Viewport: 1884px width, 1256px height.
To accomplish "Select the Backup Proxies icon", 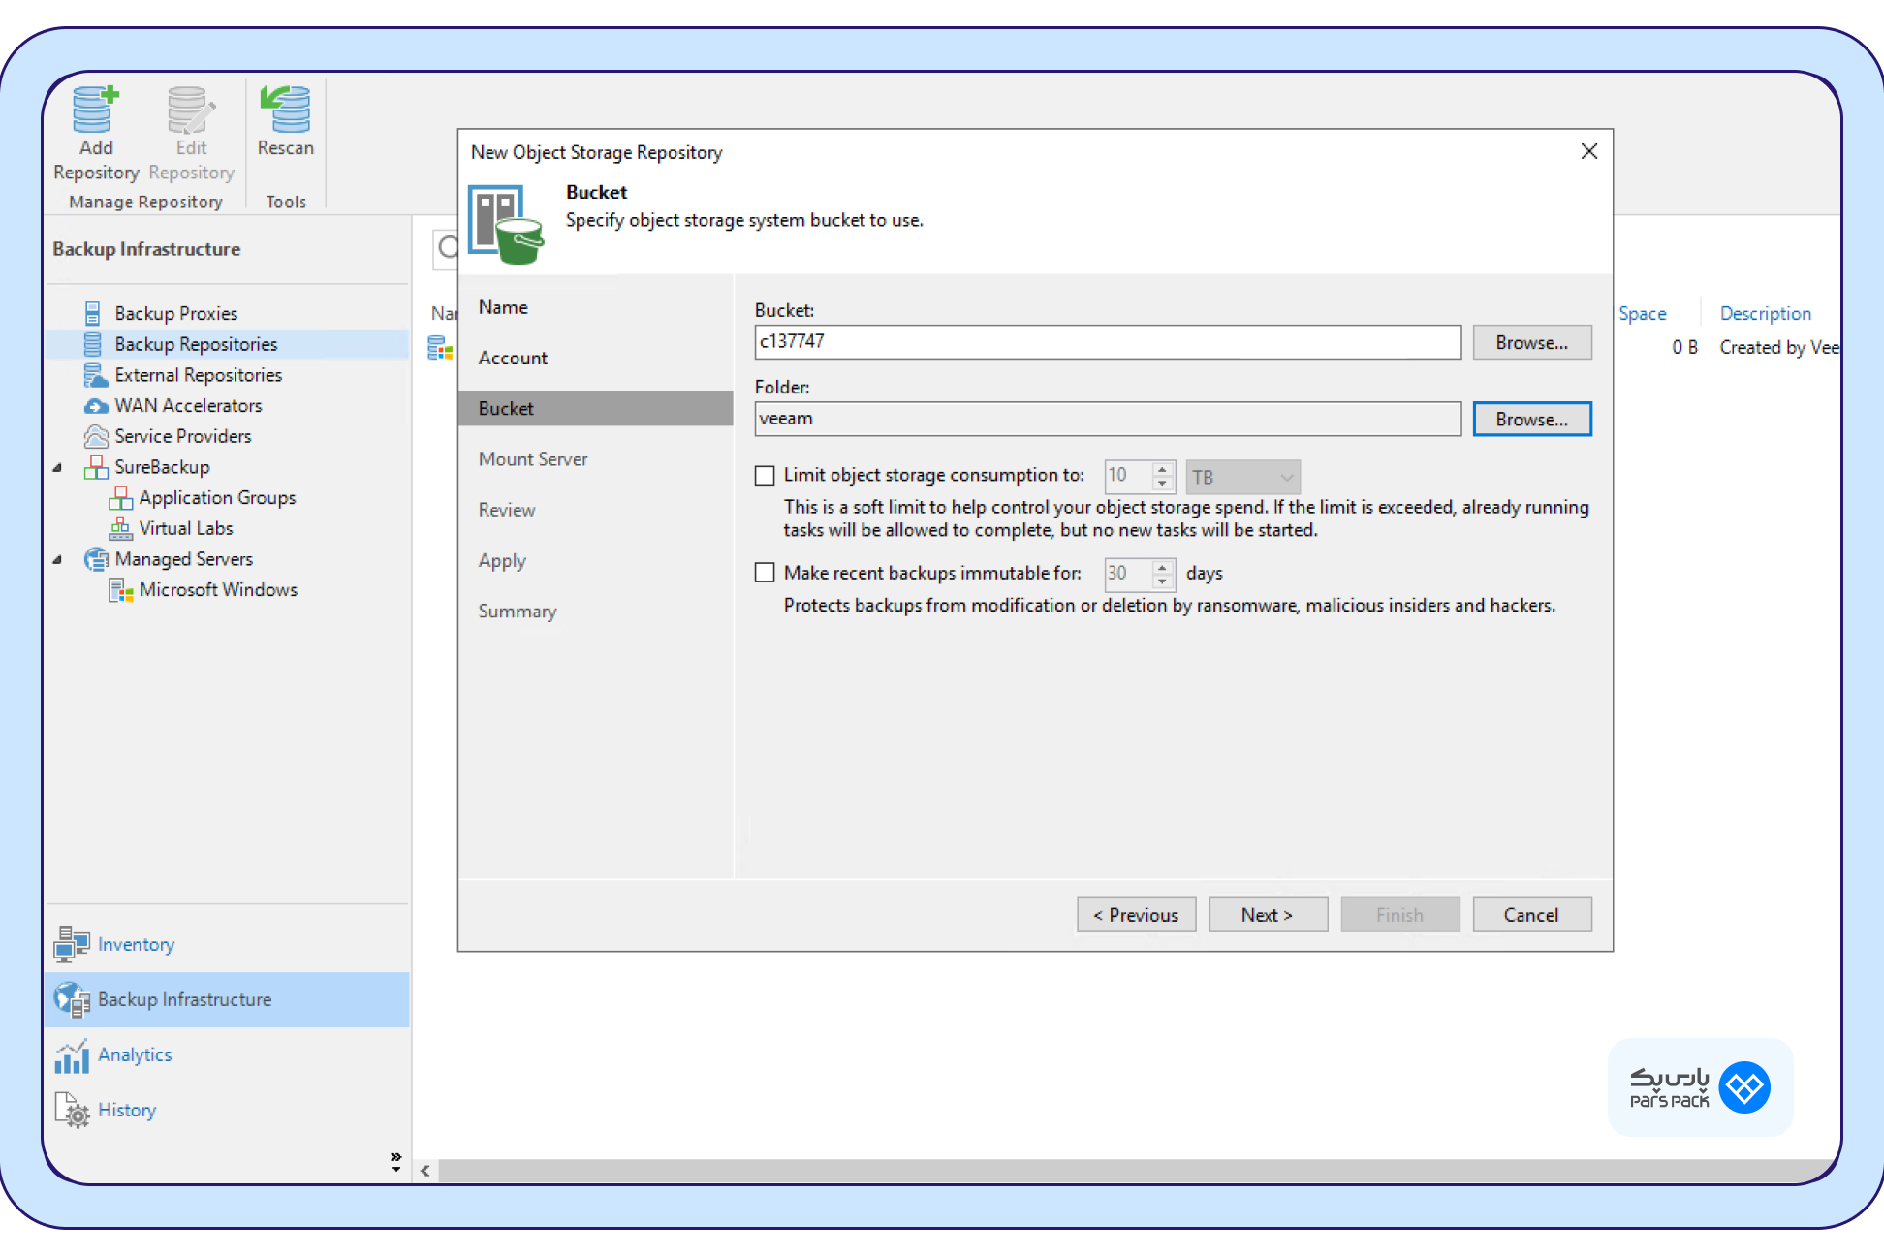I will tap(93, 313).
